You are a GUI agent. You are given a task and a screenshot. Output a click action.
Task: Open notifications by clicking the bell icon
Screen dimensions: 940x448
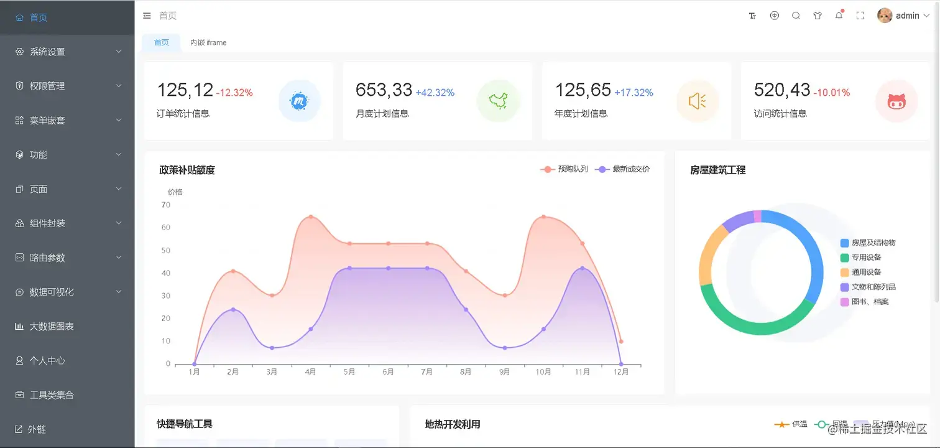tap(839, 15)
